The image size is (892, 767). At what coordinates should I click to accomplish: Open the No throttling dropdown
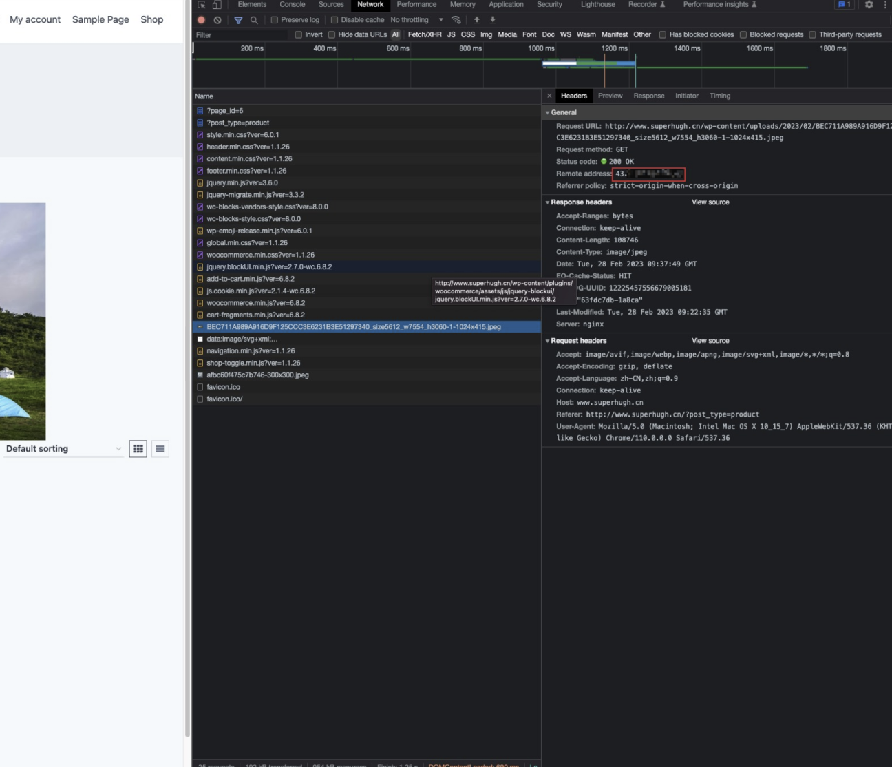[416, 20]
